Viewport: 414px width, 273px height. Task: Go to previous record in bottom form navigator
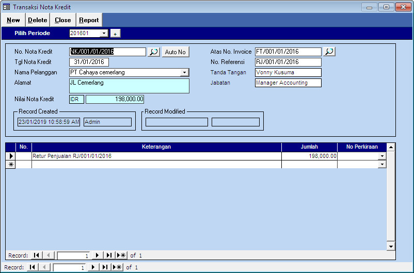(x=44, y=267)
